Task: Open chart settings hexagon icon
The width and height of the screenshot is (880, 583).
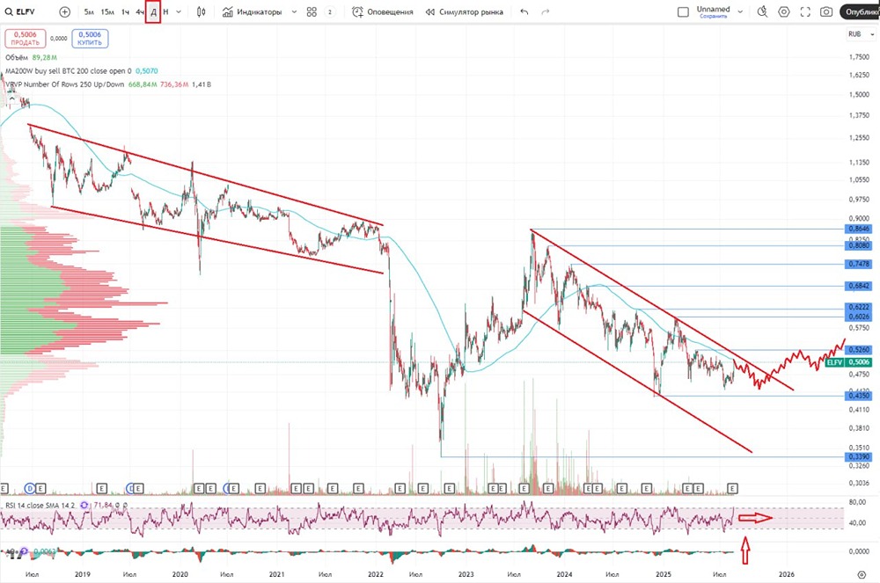Action: (784, 11)
